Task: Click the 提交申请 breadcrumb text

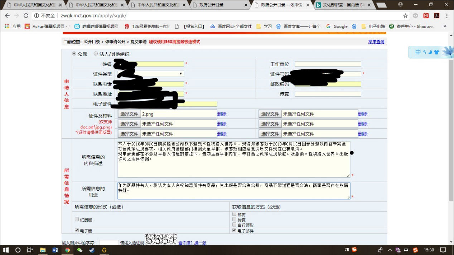Action: [x=138, y=42]
